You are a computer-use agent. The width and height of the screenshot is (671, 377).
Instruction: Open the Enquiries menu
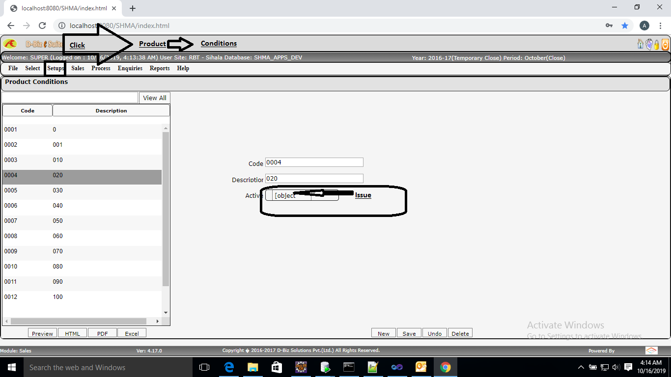click(x=130, y=68)
